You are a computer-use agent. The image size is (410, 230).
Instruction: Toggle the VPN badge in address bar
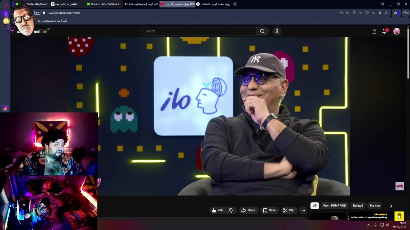[x=37, y=13]
